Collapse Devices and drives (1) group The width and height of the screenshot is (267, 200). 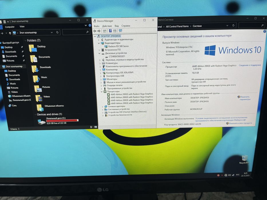pos(35,115)
